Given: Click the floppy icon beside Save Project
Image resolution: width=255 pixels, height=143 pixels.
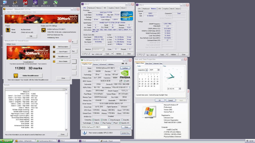Looking at the screenshot, I should (54, 52).
